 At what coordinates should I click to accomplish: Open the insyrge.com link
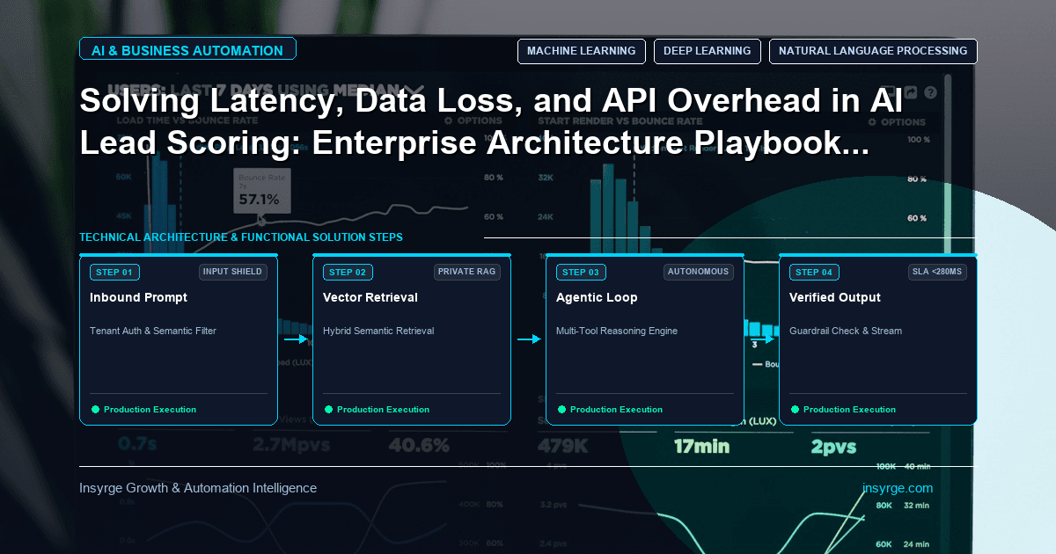(x=898, y=488)
